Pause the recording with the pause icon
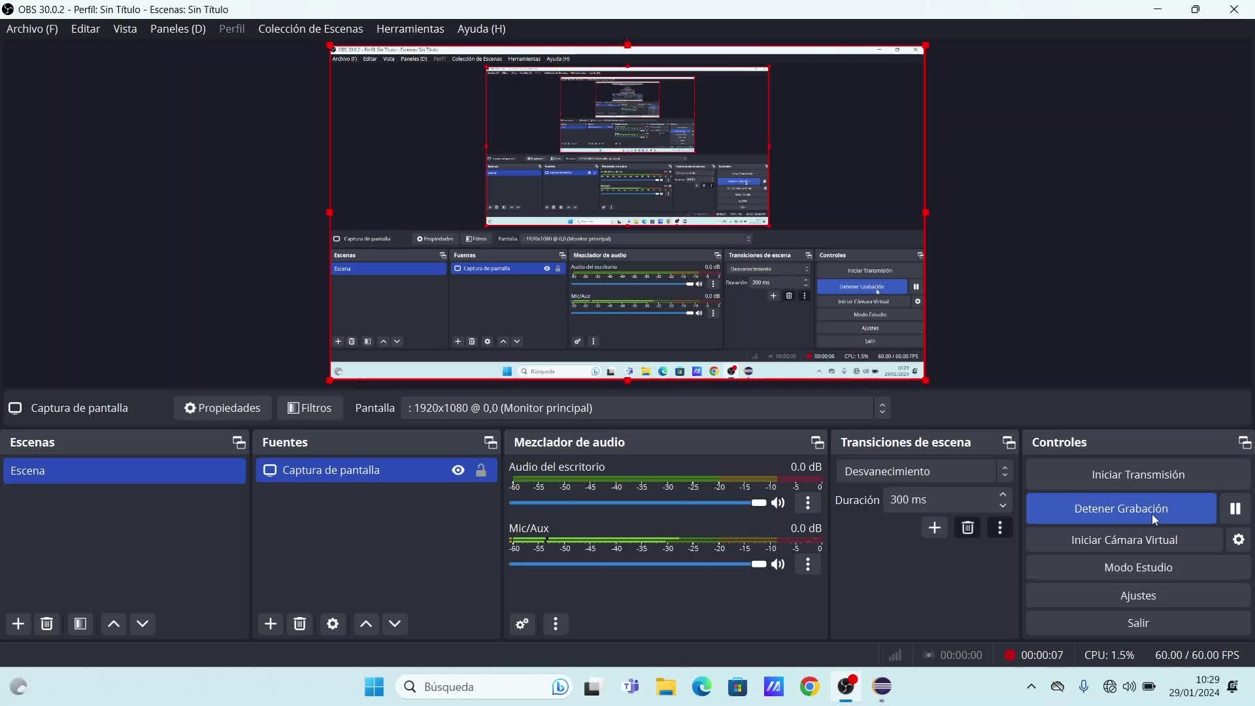The width and height of the screenshot is (1255, 706). (x=1235, y=509)
